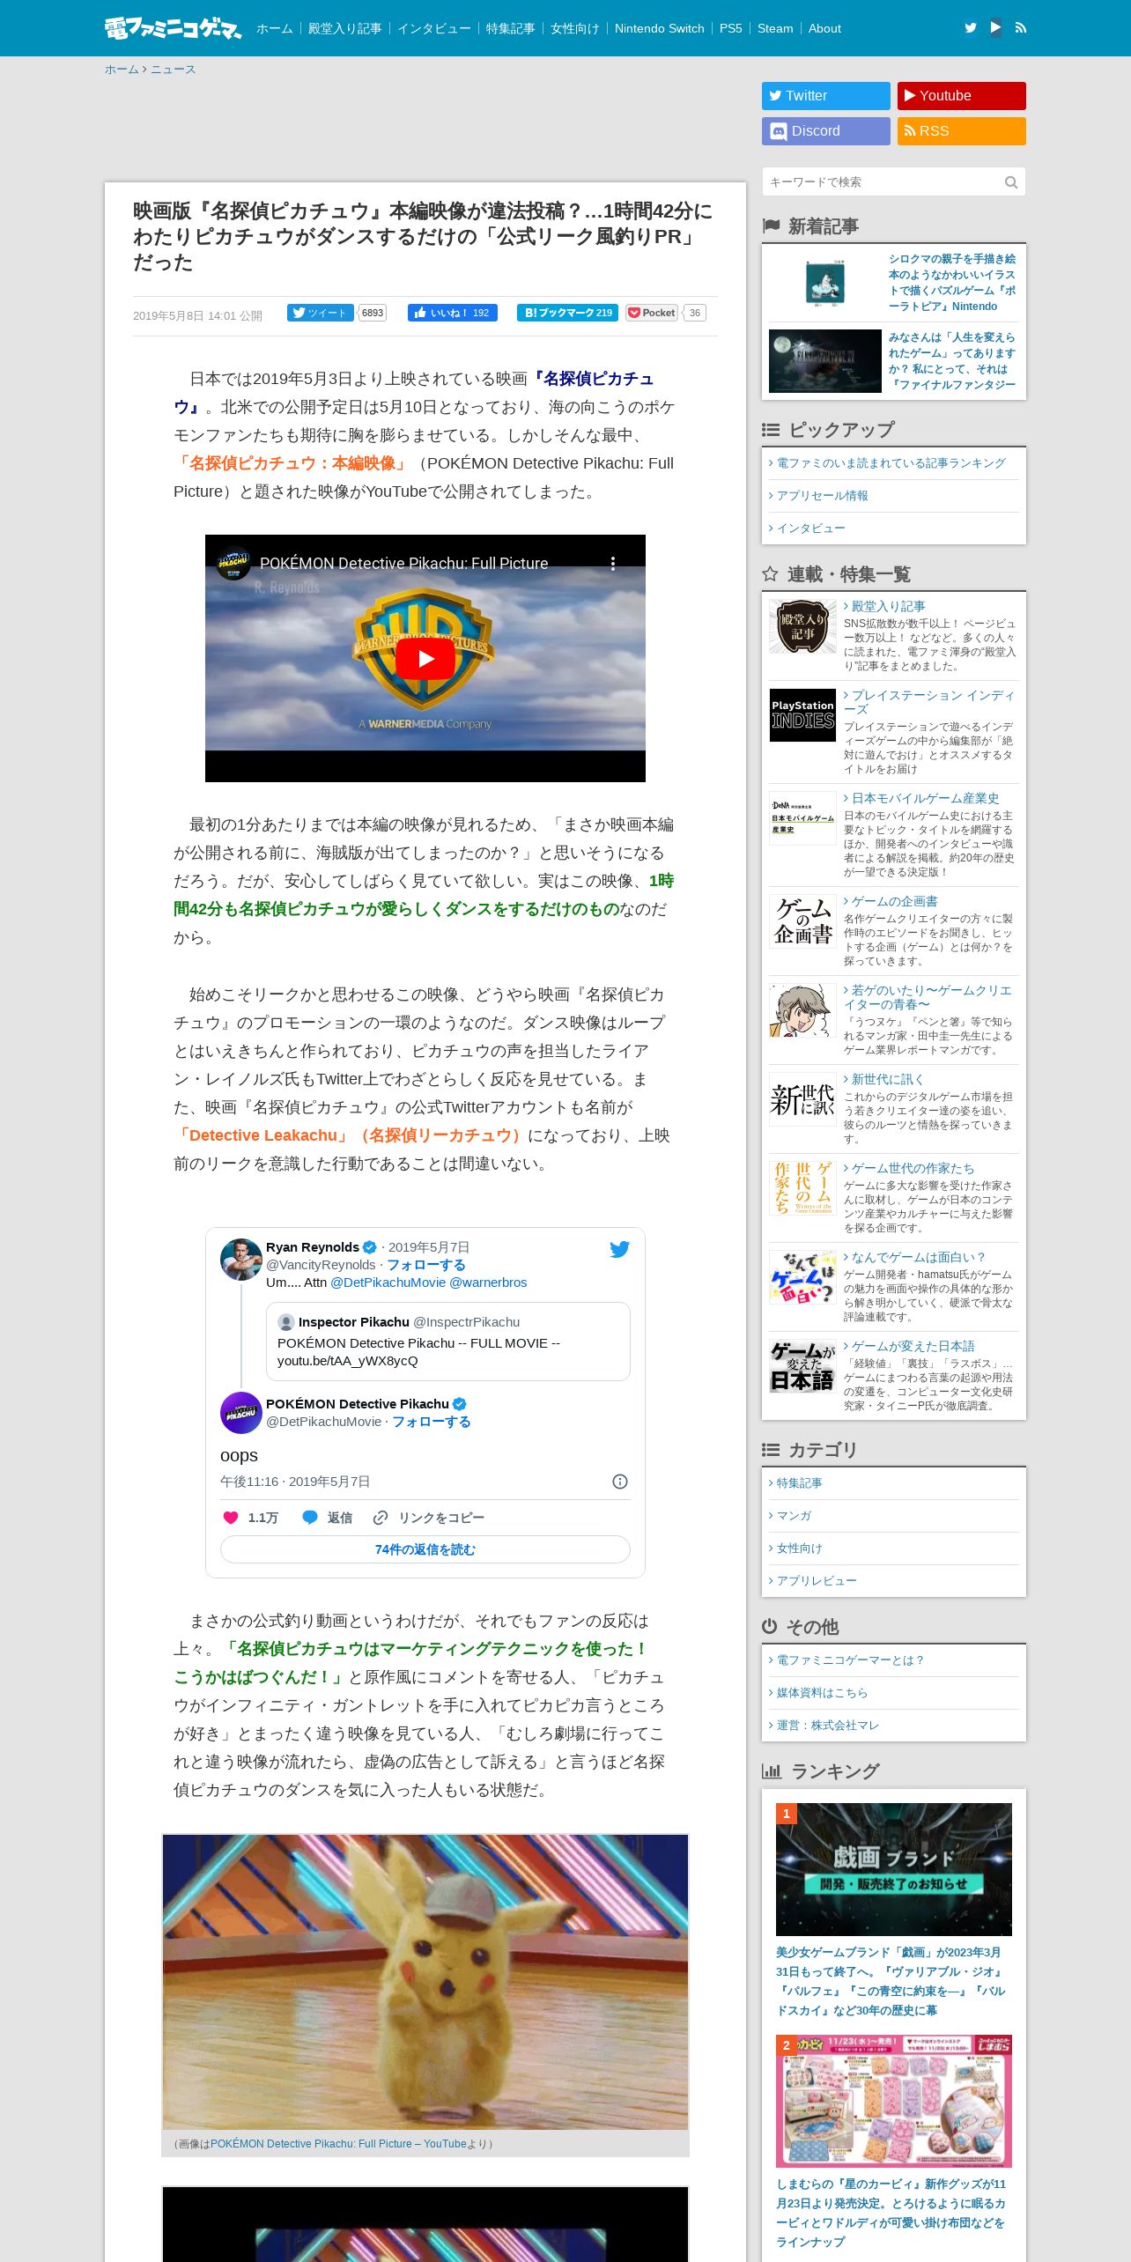Open the 『名探偵ピカチュウ』 article link
Screen dimensions: 1131x2262
tap(413, 393)
